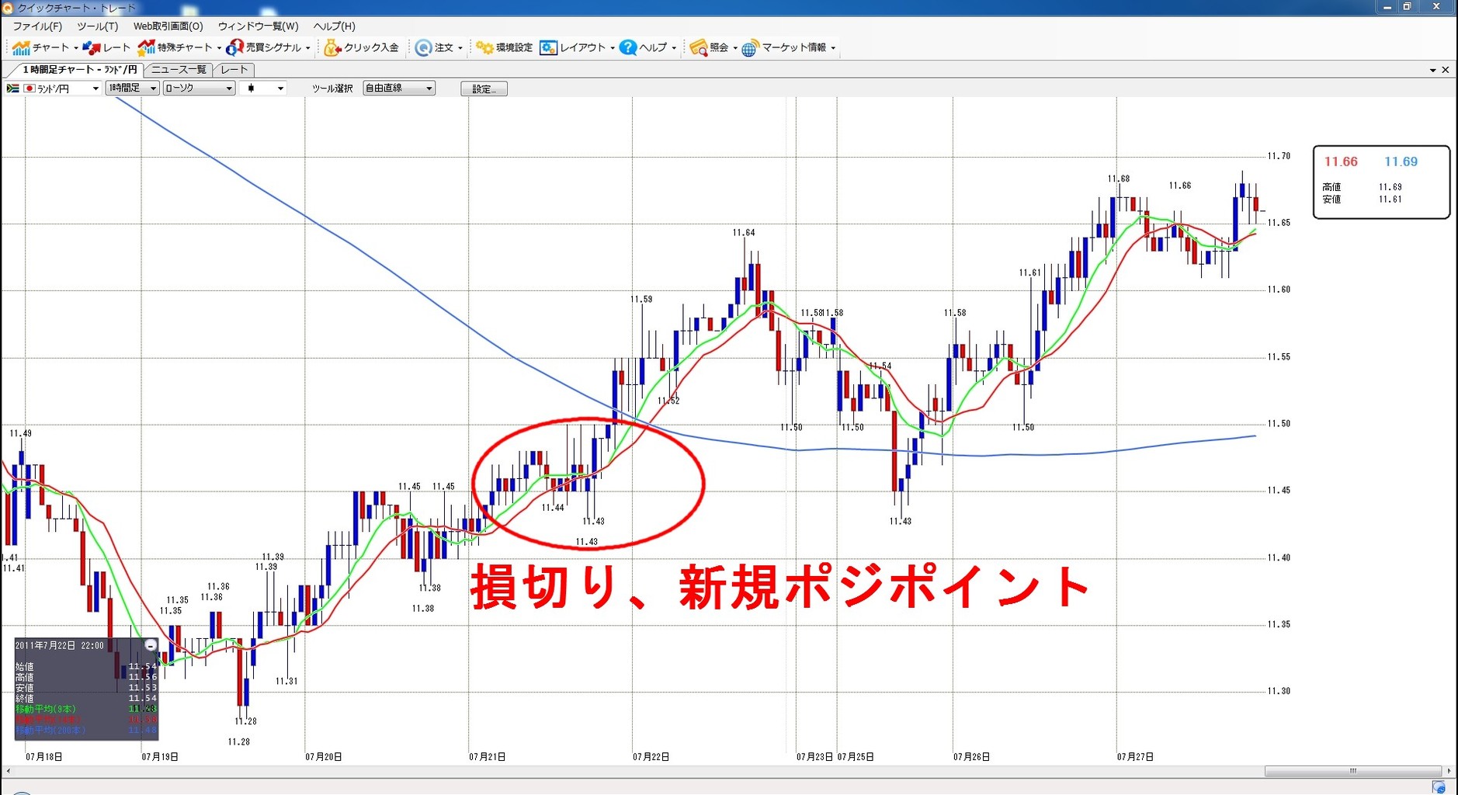Click the 11.66 bid price

click(1341, 161)
